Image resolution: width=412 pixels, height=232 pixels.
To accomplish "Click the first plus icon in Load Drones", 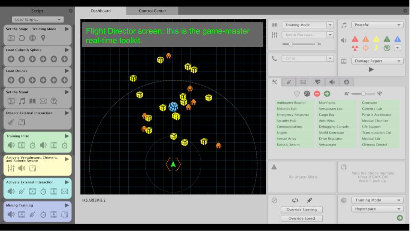I will pos(11,80).
